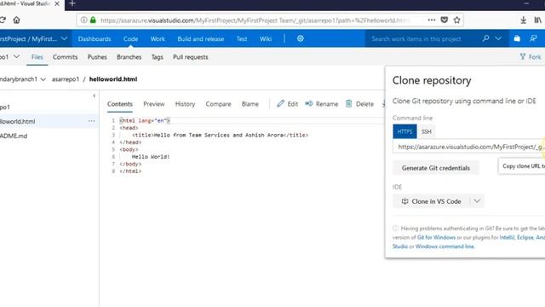Switch to the Tags tab

pyautogui.click(x=157, y=57)
